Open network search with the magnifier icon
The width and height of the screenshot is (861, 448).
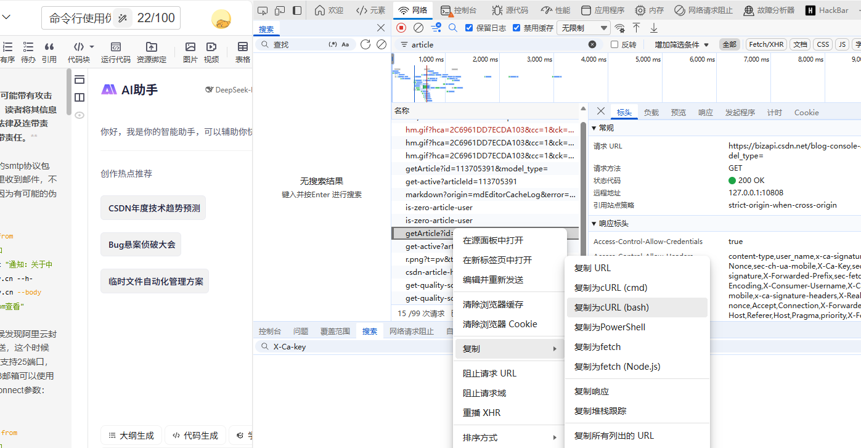pyautogui.click(x=453, y=28)
